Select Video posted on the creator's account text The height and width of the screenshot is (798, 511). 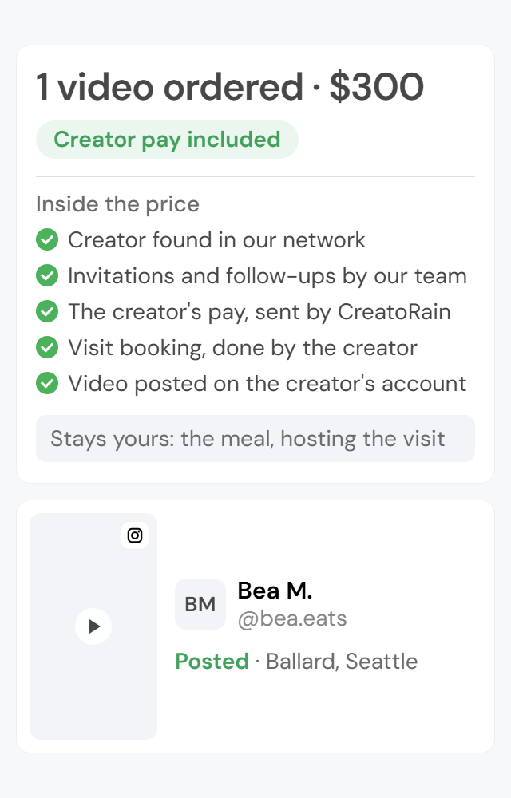pos(267,384)
